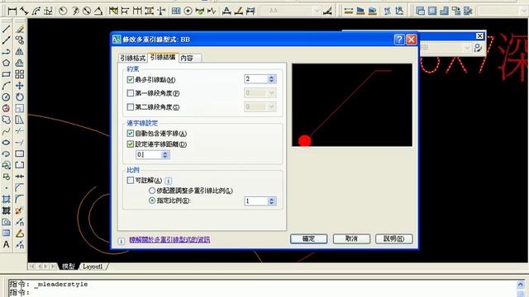Select the Arc Length dimension tool
The height and width of the screenshot is (297, 529).
36,11
